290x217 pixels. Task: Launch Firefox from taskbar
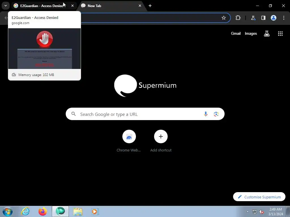click(x=42, y=211)
